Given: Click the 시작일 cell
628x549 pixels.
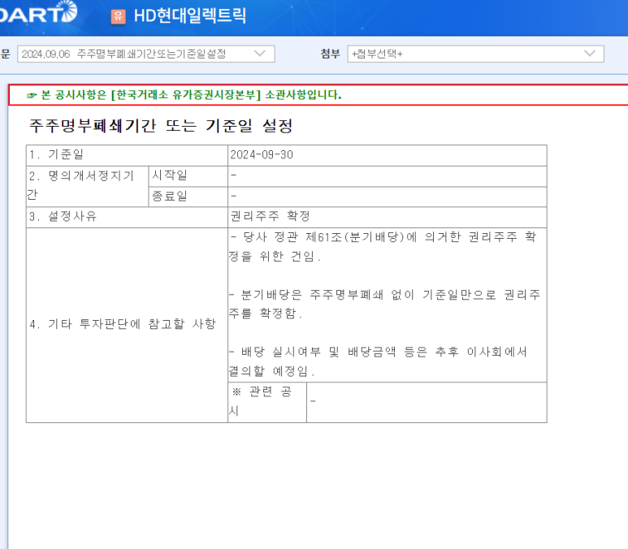Looking at the screenshot, I should point(169,175).
